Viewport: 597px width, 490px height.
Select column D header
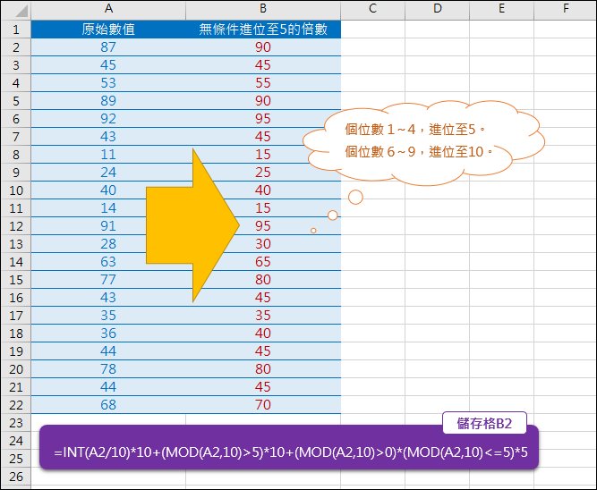pyautogui.click(x=438, y=10)
